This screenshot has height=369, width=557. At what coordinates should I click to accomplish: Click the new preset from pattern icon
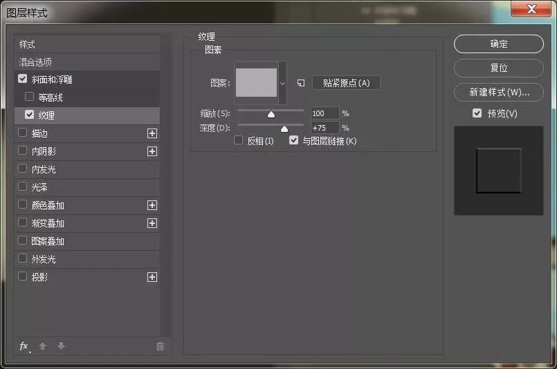[301, 83]
